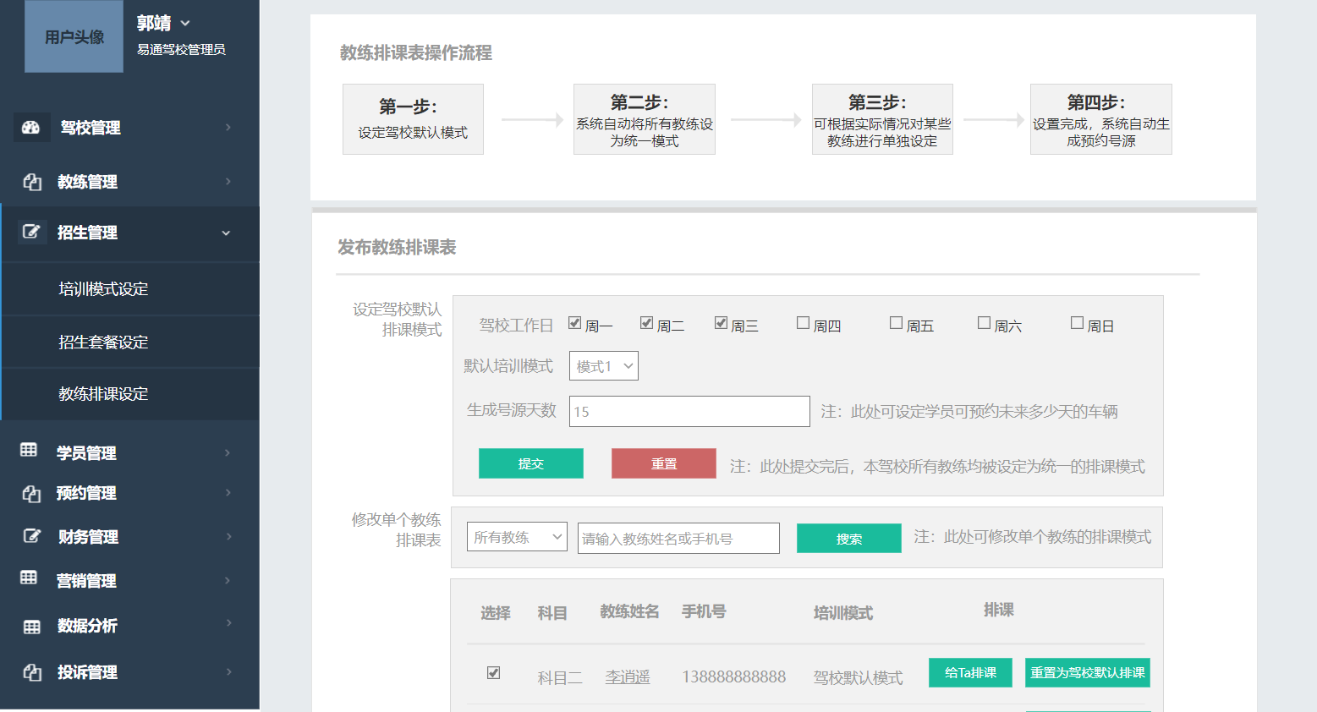Focus the 生成号源天数 input field
The height and width of the screenshot is (712, 1317).
pyautogui.click(x=689, y=412)
